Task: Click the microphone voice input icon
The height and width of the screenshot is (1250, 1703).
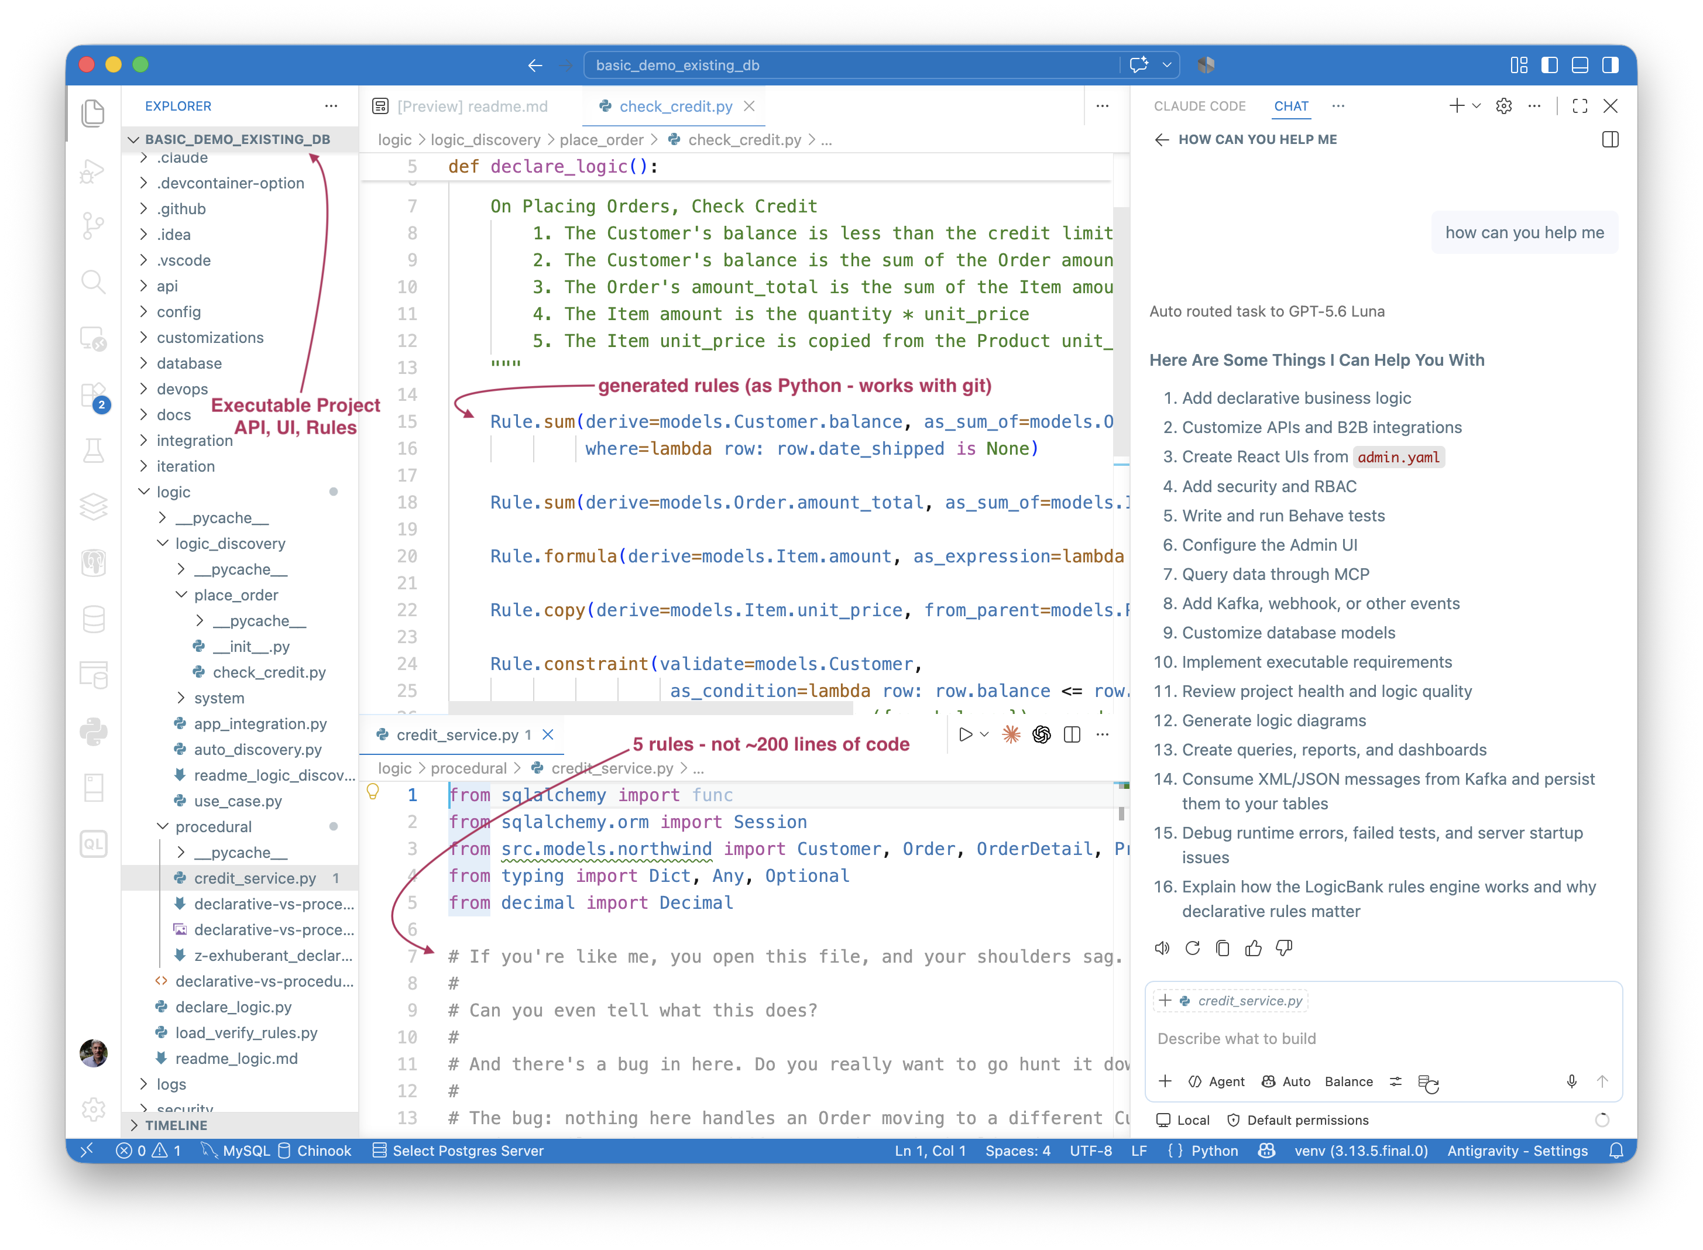Action: coord(1571,1082)
